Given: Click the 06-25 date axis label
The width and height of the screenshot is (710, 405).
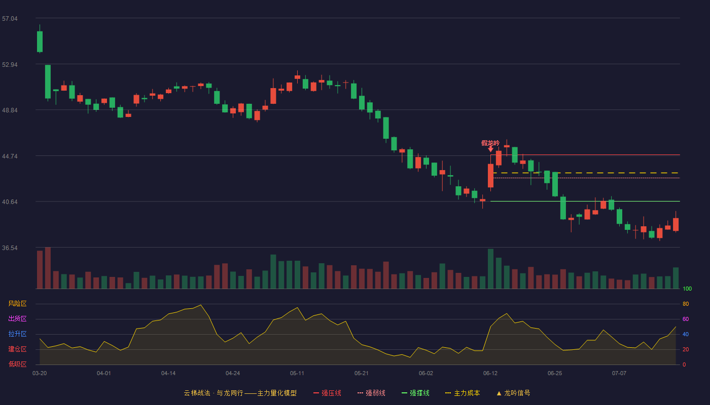Looking at the screenshot, I should click(x=555, y=373).
